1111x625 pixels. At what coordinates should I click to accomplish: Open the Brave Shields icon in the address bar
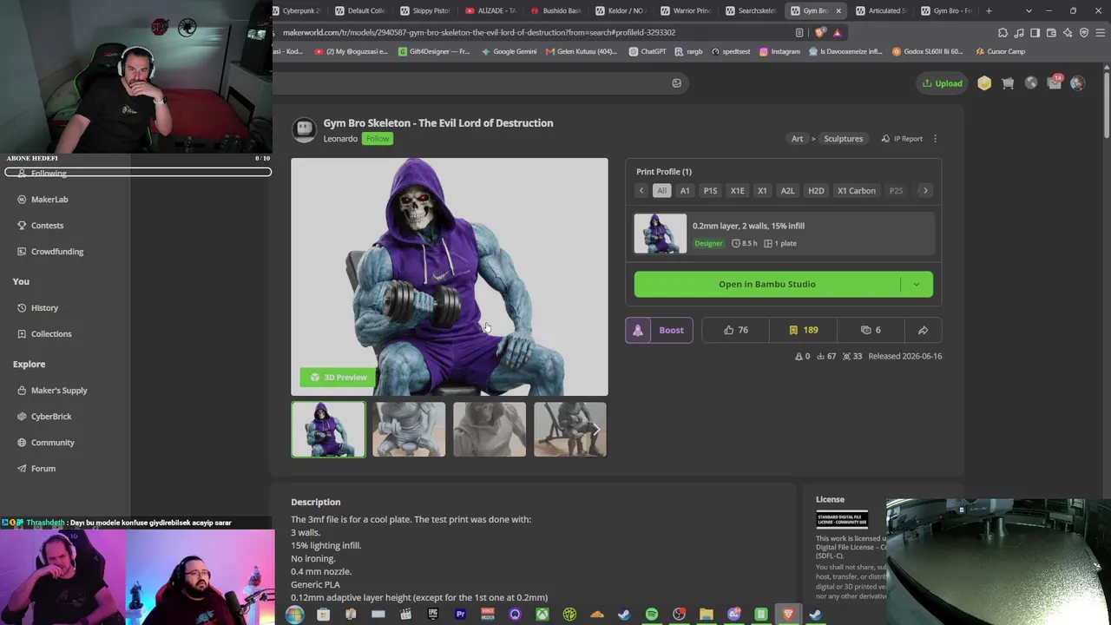[820, 33]
